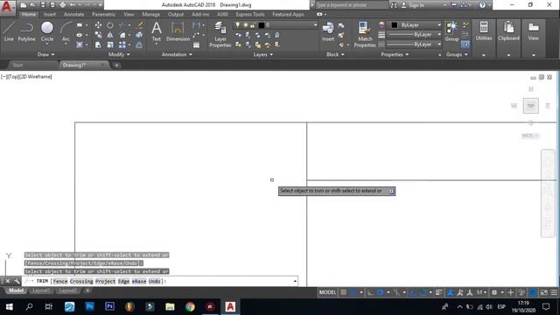Click the layer color swatch in Layers
560x315 pixels.
(x=262, y=25)
